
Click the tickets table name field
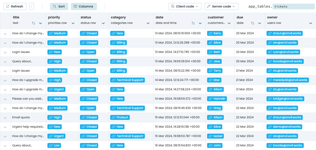[x=294, y=6]
